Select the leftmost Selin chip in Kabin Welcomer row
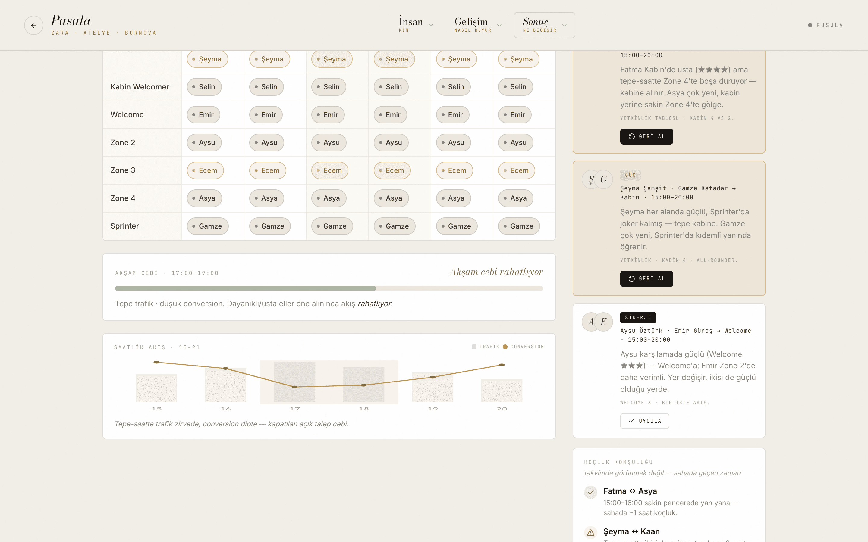This screenshot has height=542, width=868. (204, 87)
